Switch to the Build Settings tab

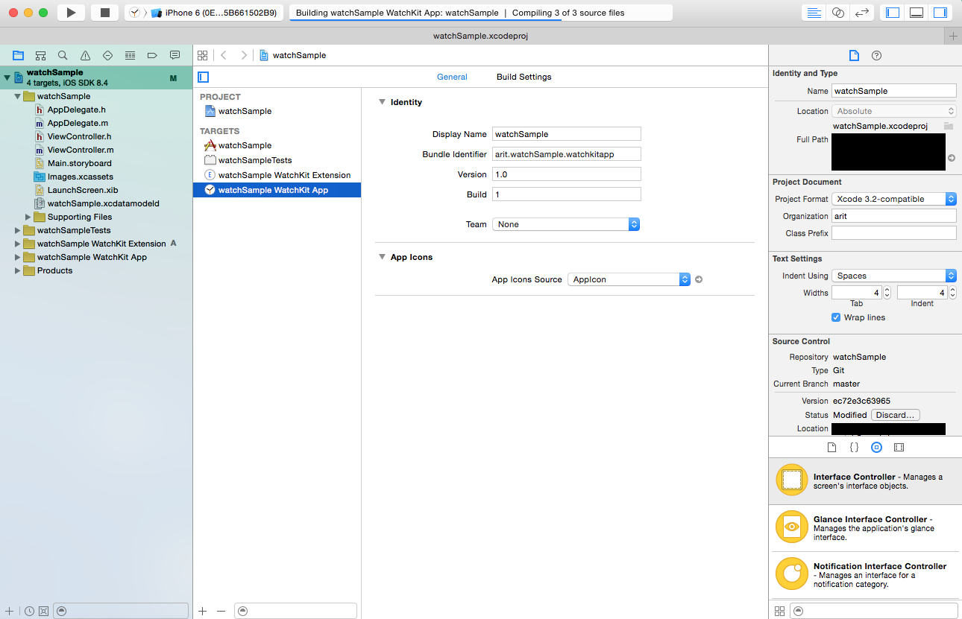point(524,77)
